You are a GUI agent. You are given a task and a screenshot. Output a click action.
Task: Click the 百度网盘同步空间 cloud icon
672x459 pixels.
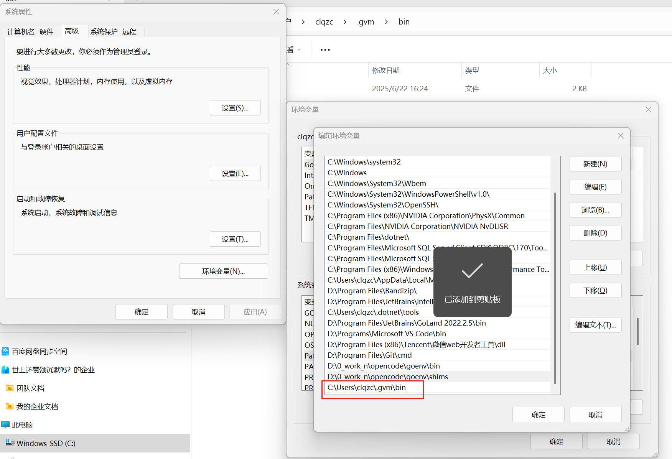5,351
